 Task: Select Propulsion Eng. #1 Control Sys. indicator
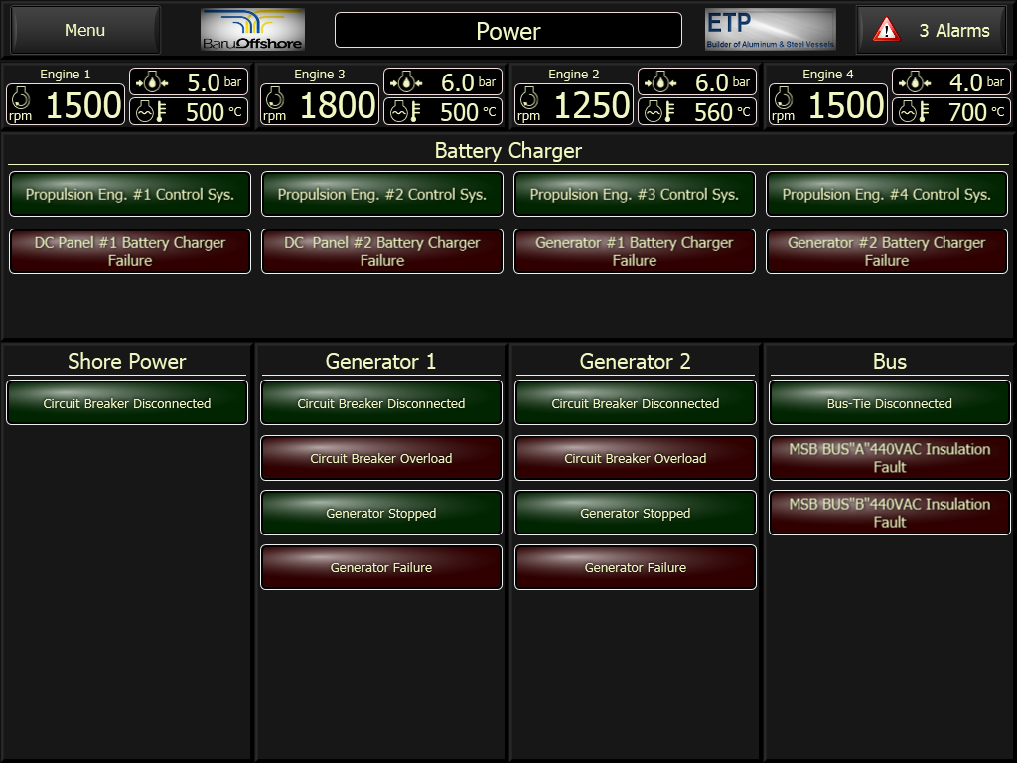[130, 194]
